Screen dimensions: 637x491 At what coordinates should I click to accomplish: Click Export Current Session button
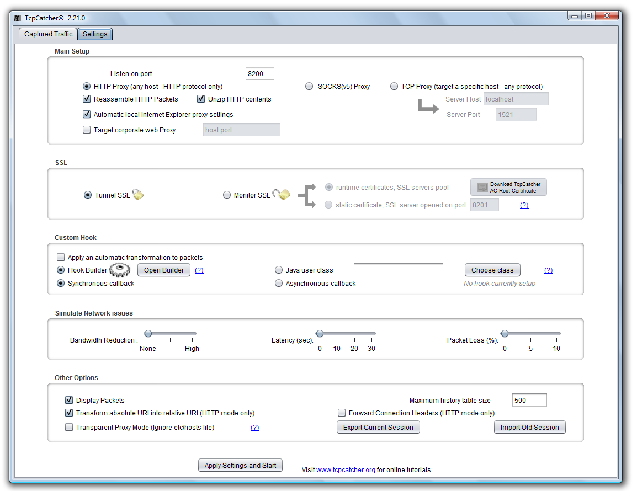(378, 428)
